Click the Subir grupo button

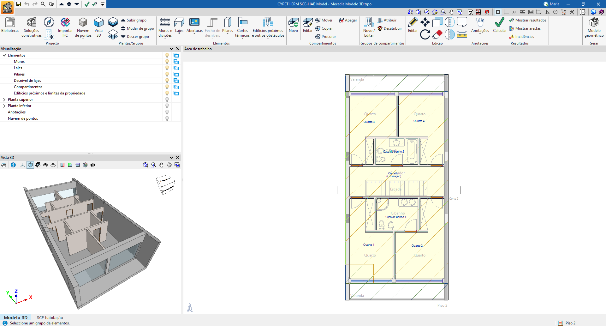click(134, 20)
